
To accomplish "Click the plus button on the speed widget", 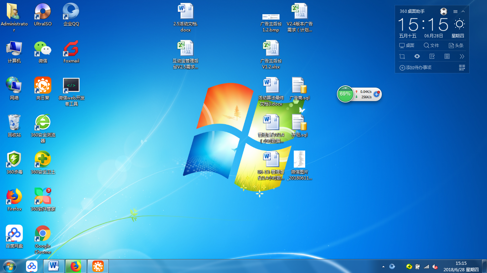I will pyautogui.click(x=376, y=94).
